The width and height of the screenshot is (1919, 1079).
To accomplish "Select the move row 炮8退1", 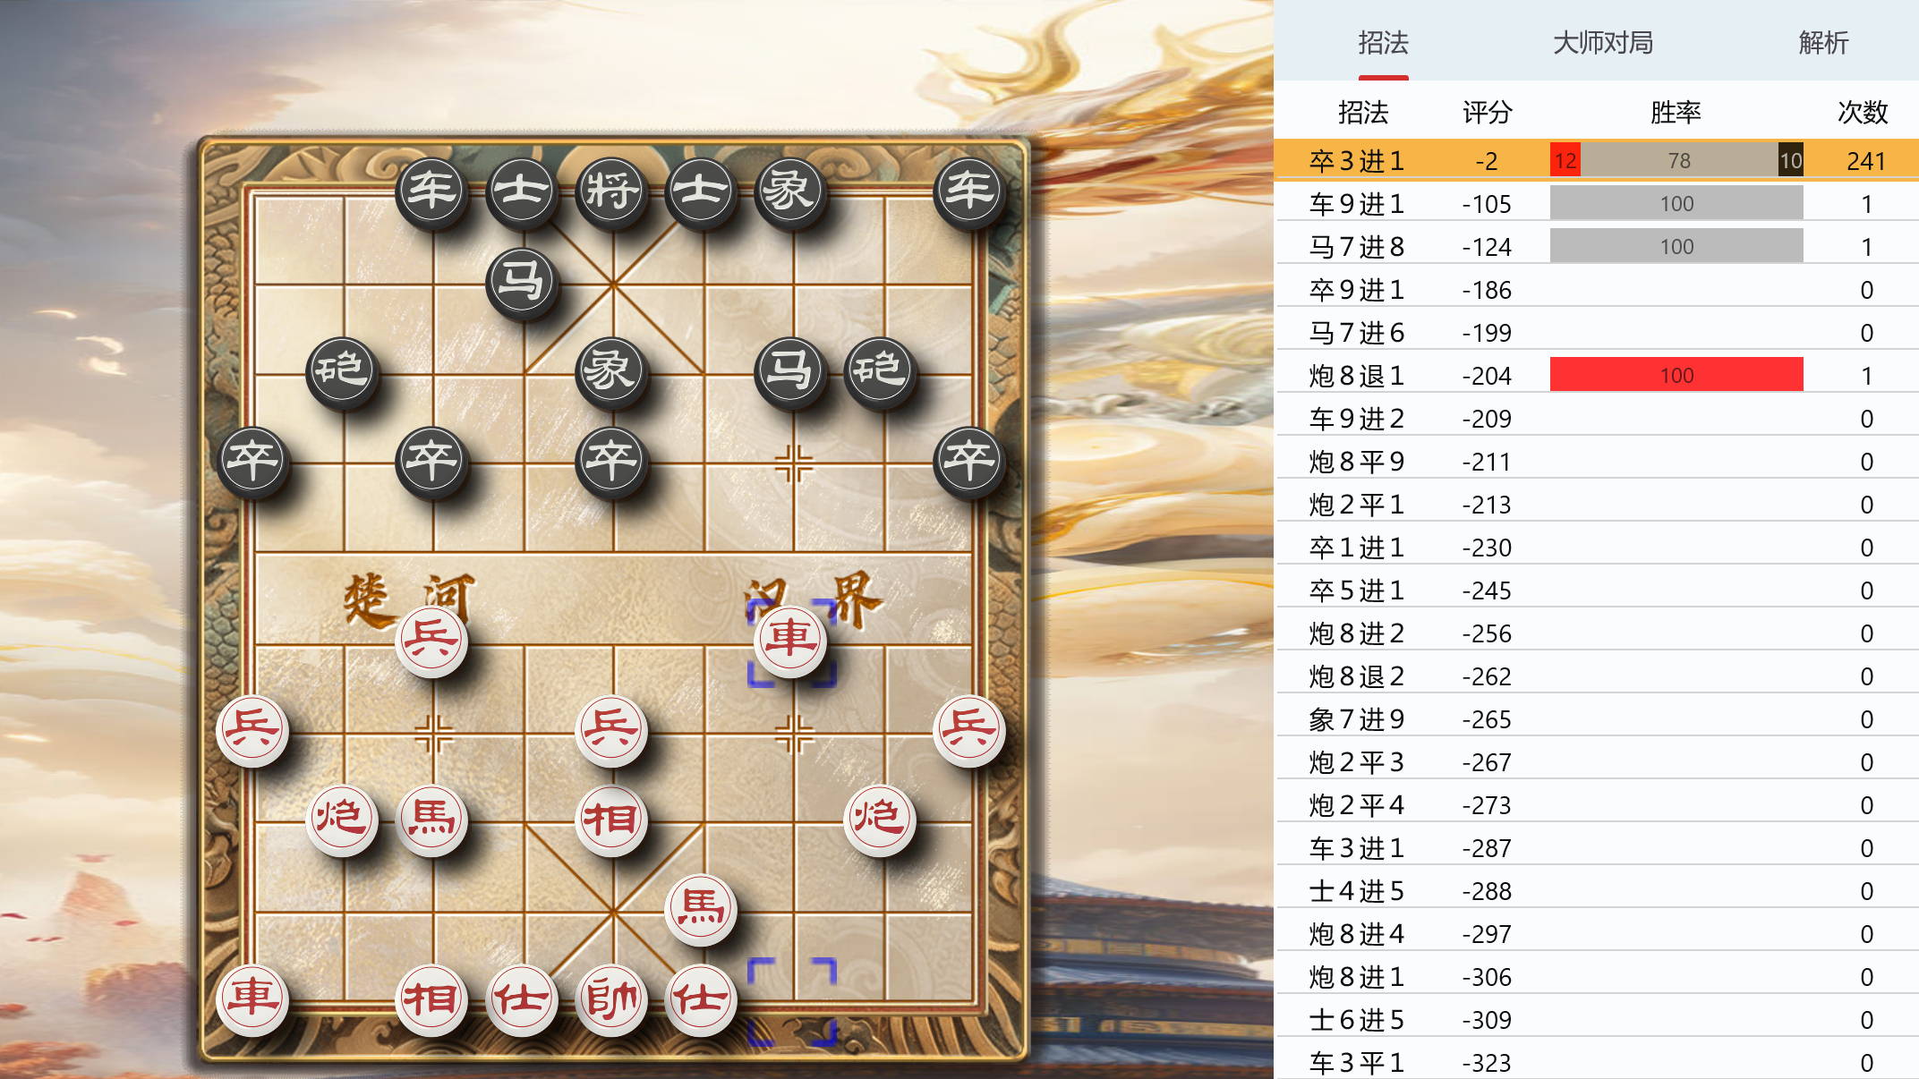I will (1597, 376).
